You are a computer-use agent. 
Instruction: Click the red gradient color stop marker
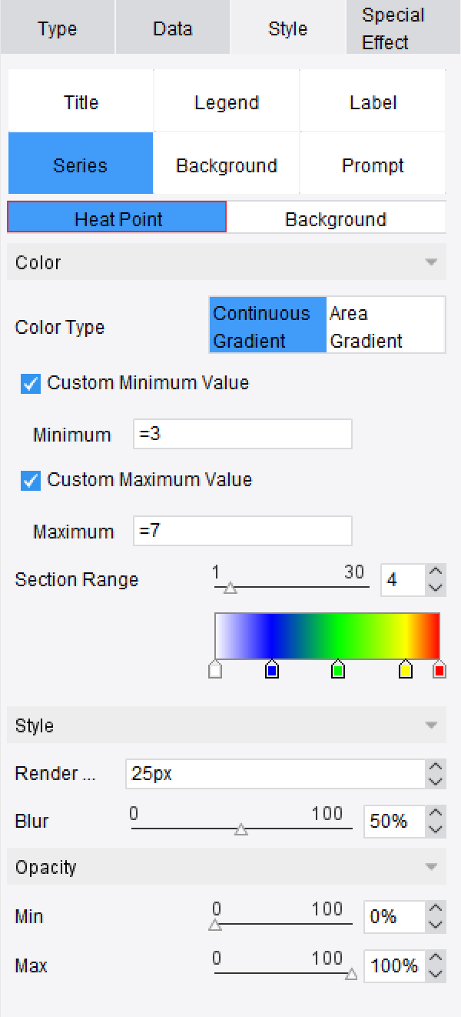coord(439,670)
